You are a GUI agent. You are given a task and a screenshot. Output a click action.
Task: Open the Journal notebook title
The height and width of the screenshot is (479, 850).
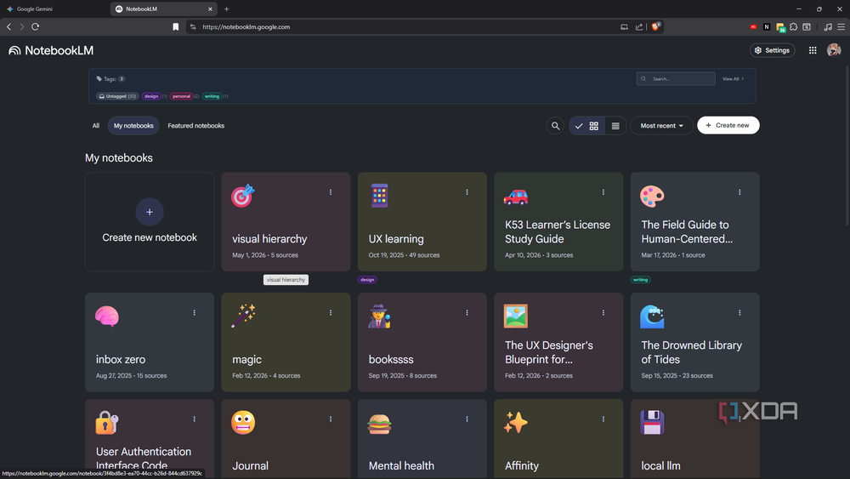coord(250,465)
